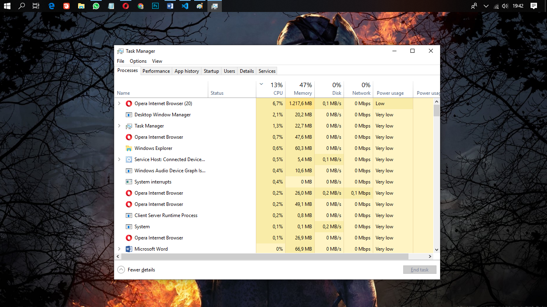547x307 pixels.
Task: Expand the Task Manager process group
Action: tap(119, 126)
